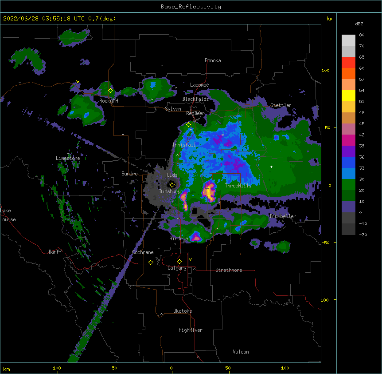Select the red 60-65 dBZ color swatch

click(348, 62)
